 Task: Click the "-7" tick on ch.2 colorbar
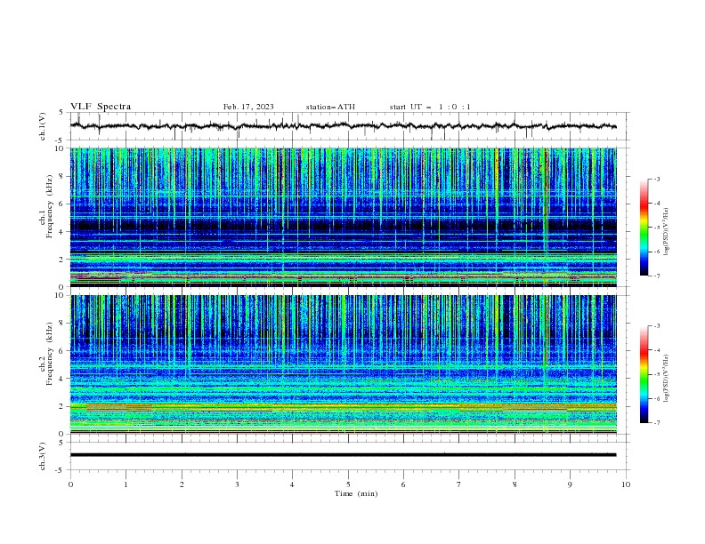[657, 422]
